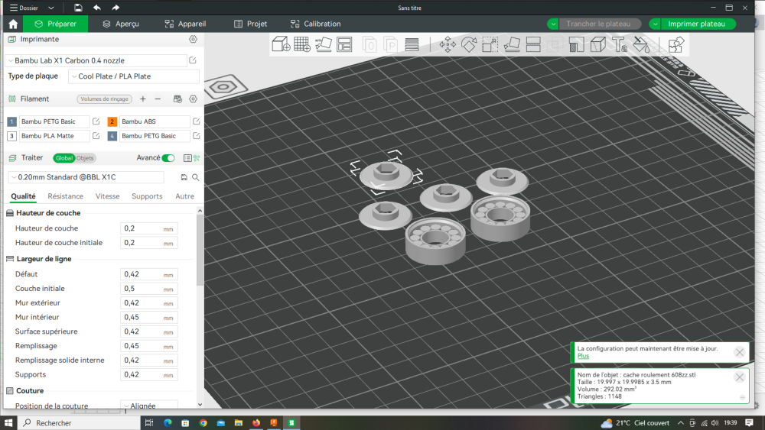Open the Imprimer plateau dropdown arrow

pos(655,24)
